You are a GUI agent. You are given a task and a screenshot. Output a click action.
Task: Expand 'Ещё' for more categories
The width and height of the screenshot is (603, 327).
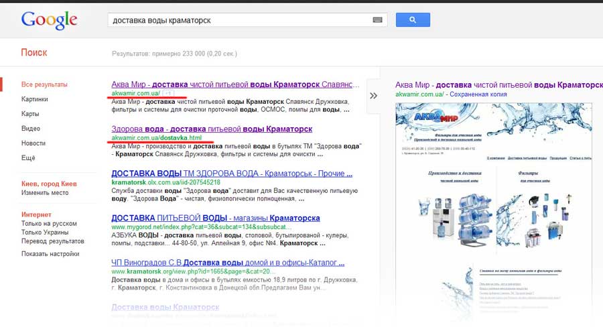[x=28, y=157]
